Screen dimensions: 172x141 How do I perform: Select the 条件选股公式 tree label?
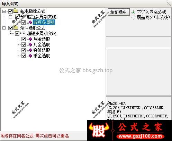(x=33, y=28)
